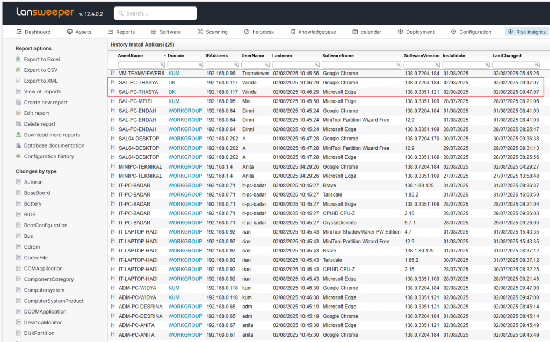The image size is (550, 342).
Task: Click the Dashboard menu icon
Action: pos(19,32)
